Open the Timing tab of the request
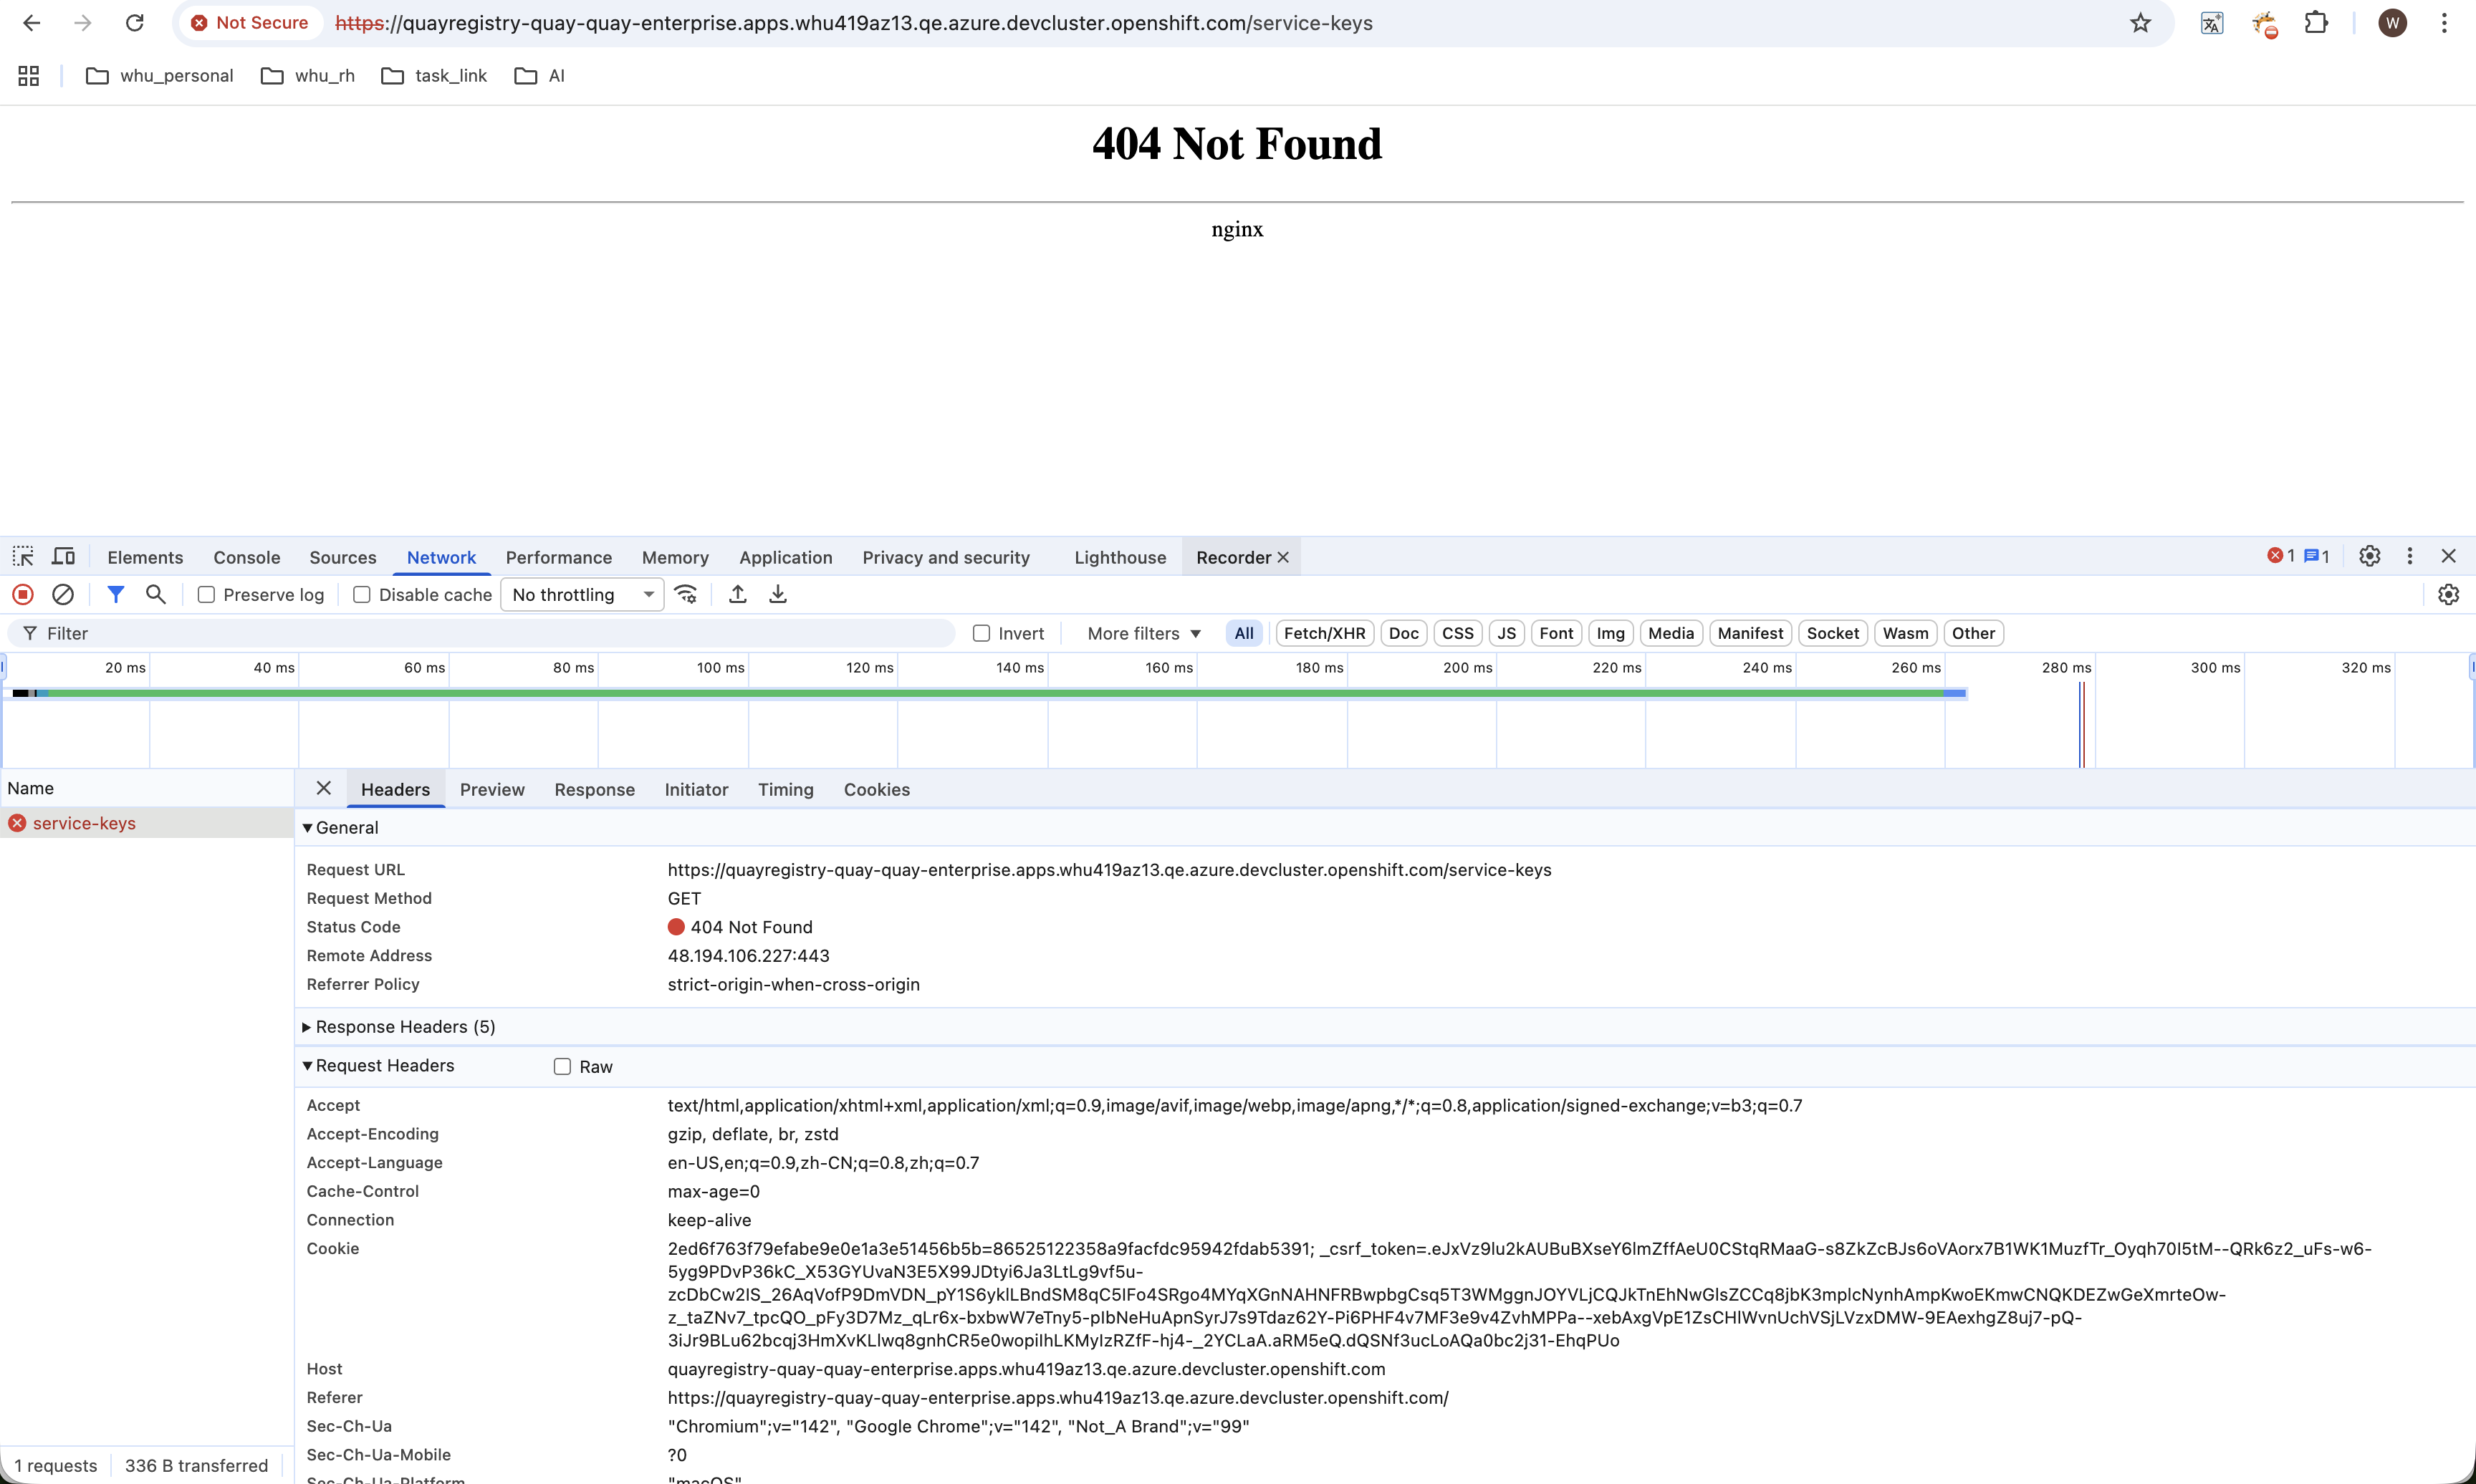Screen dimensions: 2476x1484 point(785,790)
